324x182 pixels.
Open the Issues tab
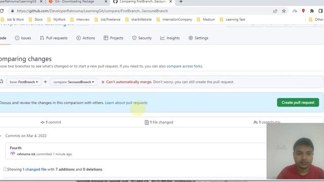pos(23,38)
